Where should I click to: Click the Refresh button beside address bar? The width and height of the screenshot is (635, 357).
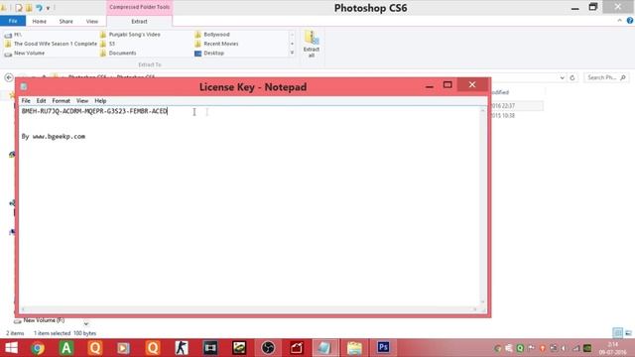pyautogui.click(x=572, y=77)
